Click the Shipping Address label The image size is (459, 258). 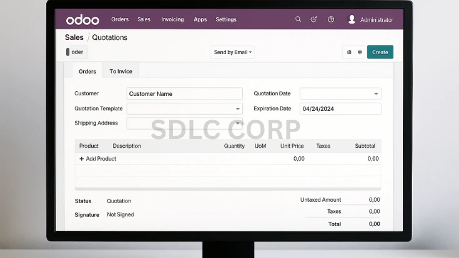[96, 123]
